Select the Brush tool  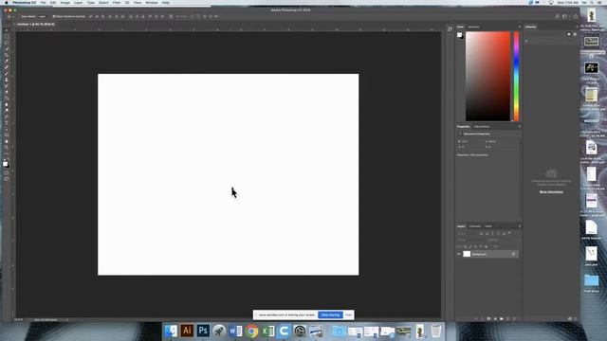[7, 74]
